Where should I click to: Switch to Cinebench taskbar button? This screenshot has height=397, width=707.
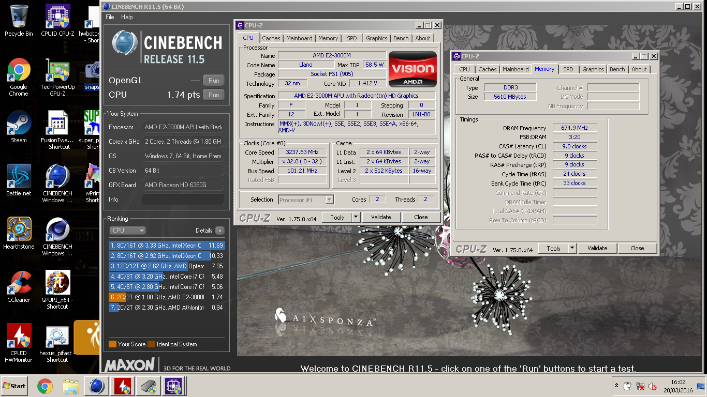tap(96, 386)
